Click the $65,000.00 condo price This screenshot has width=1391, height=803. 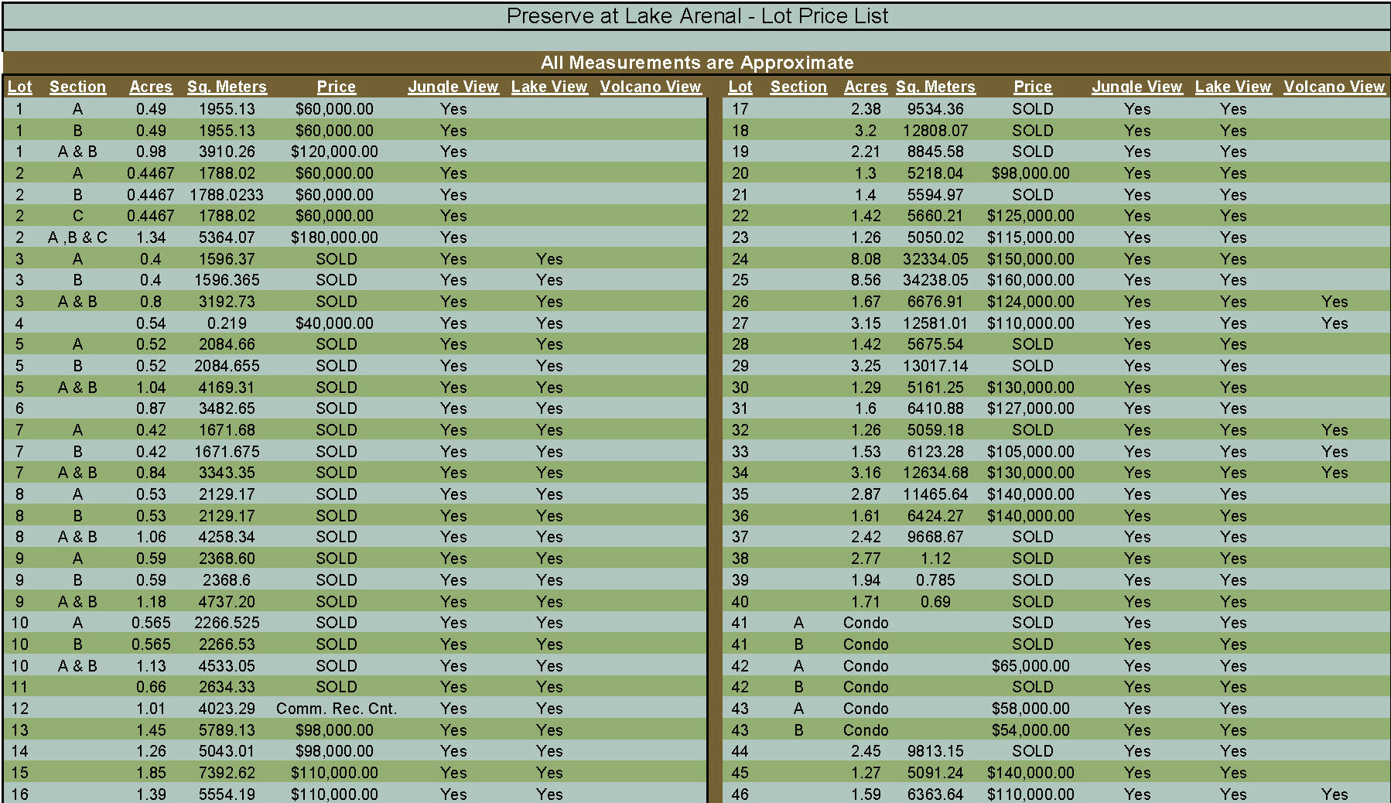[x=1030, y=666]
